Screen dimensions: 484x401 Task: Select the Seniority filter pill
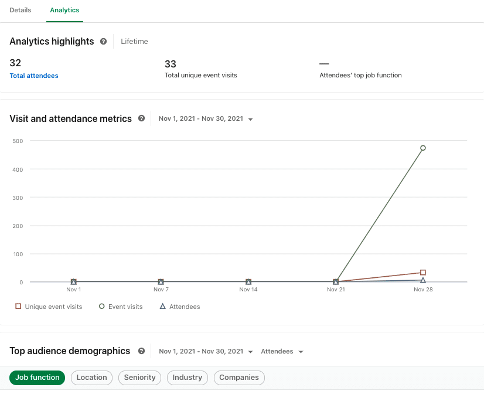point(140,378)
